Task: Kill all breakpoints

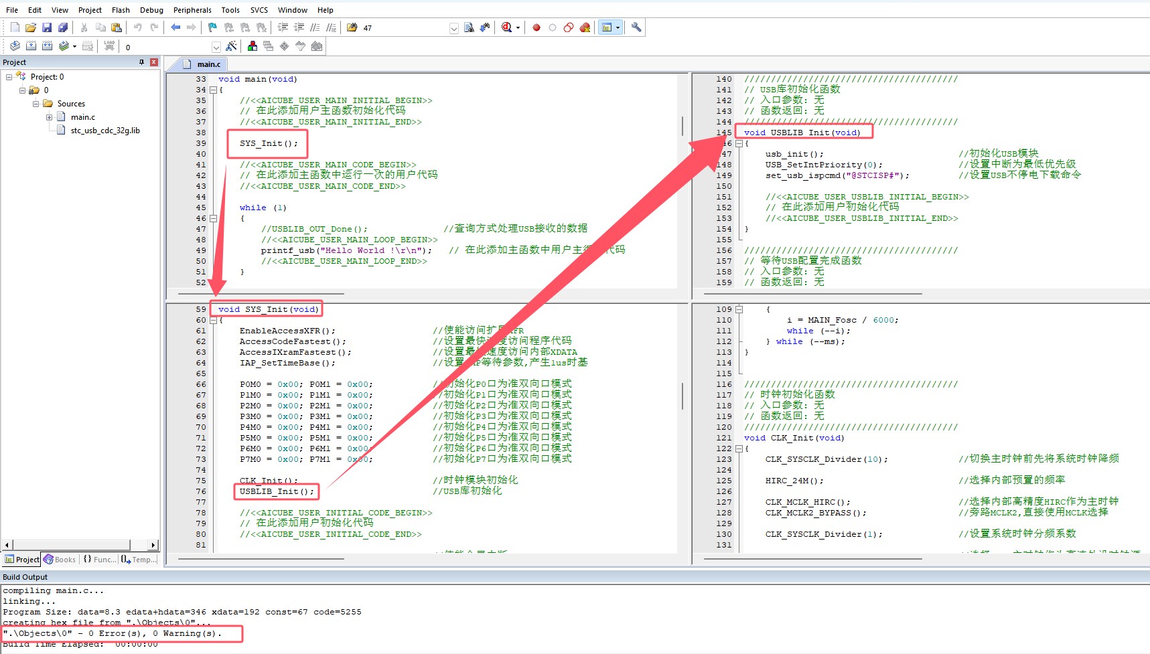Action: (x=585, y=27)
